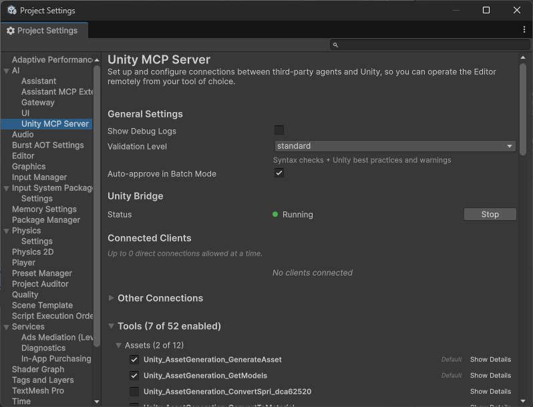The width and height of the screenshot is (533, 407).
Task: Click the main panel vertical scrollbar
Action: point(523,109)
